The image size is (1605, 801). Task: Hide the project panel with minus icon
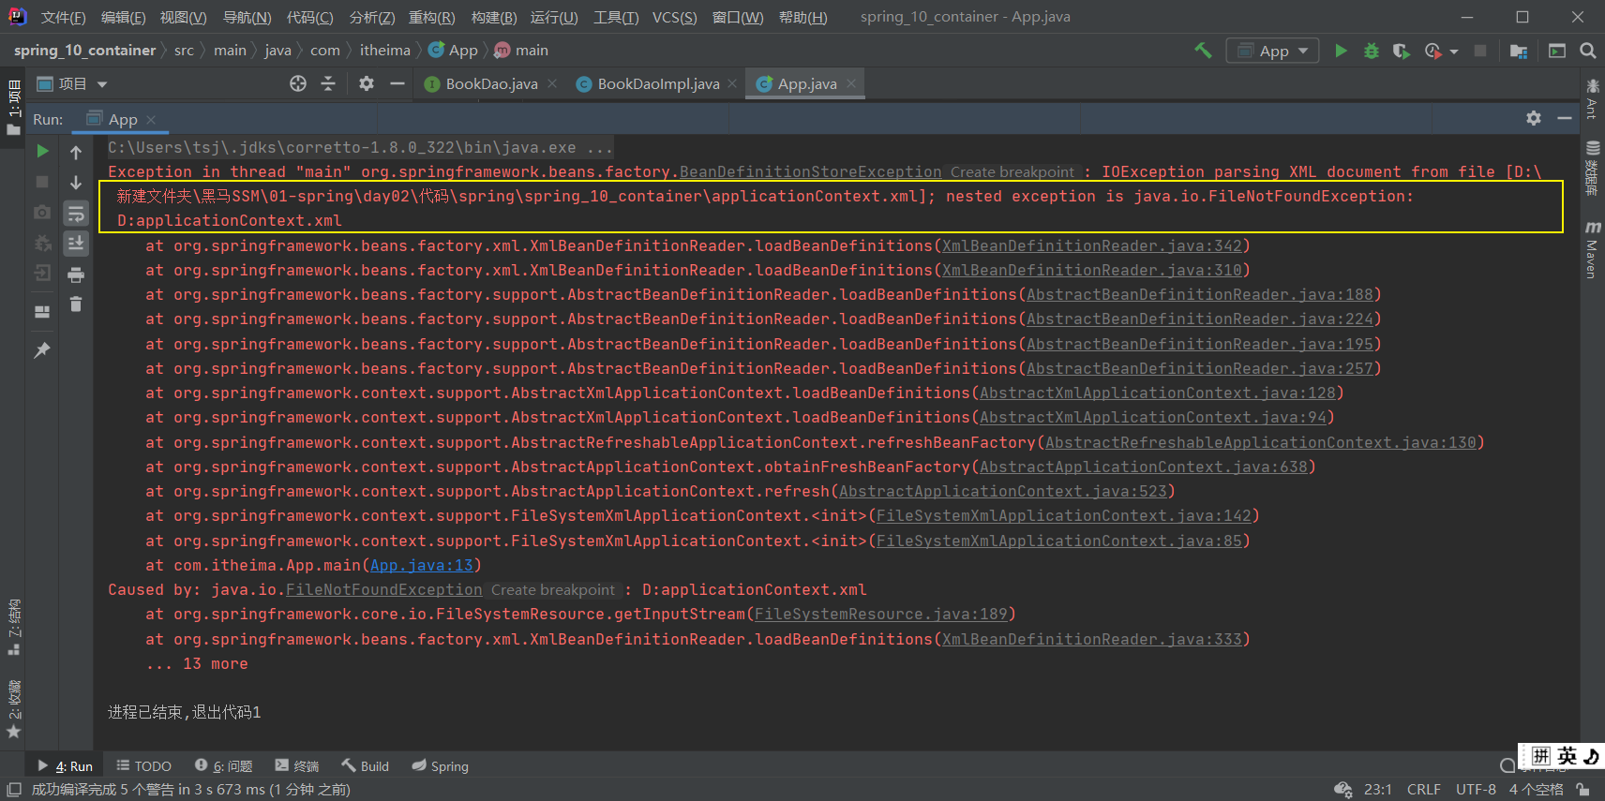(397, 83)
